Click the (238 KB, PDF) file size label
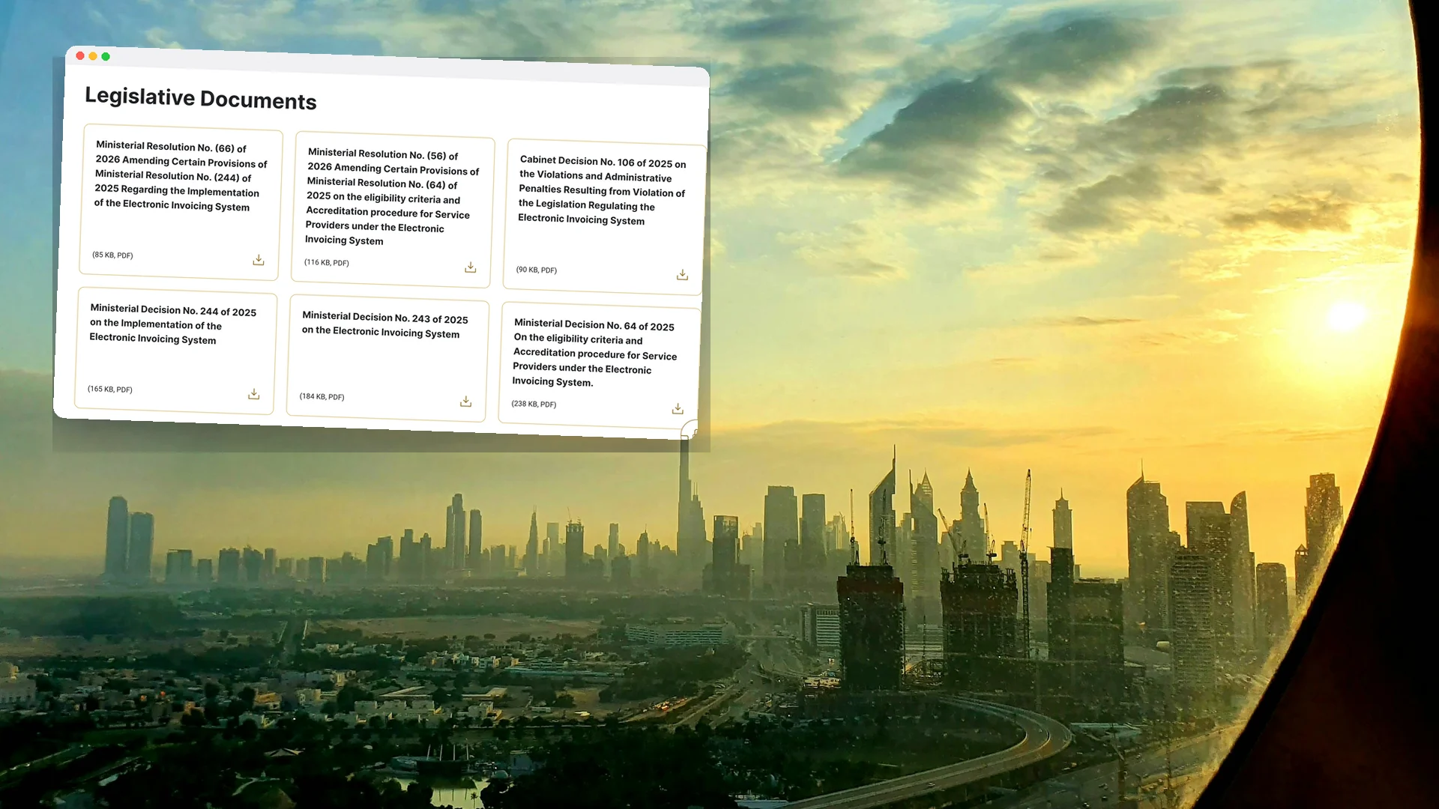The width and height of the screenshot is (1439, 809). (x=534, y=404)
